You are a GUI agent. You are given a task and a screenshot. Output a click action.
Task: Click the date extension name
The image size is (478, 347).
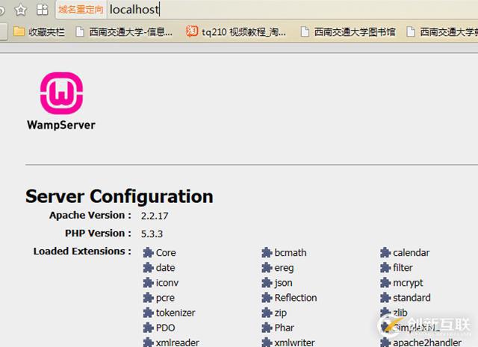pyautogui.click(x=166, y=267)
